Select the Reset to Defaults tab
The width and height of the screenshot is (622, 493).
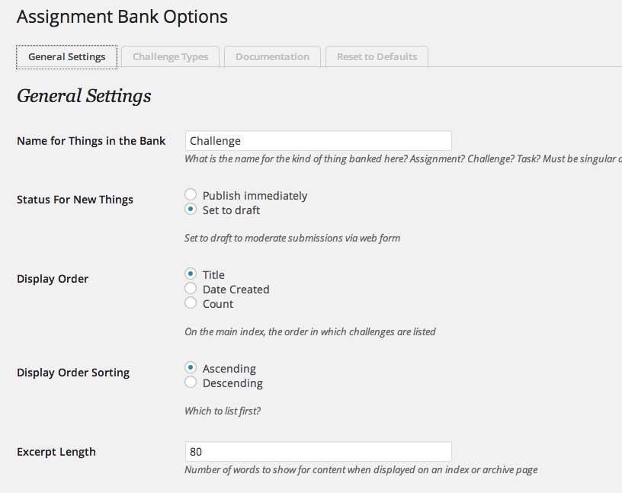377,56
